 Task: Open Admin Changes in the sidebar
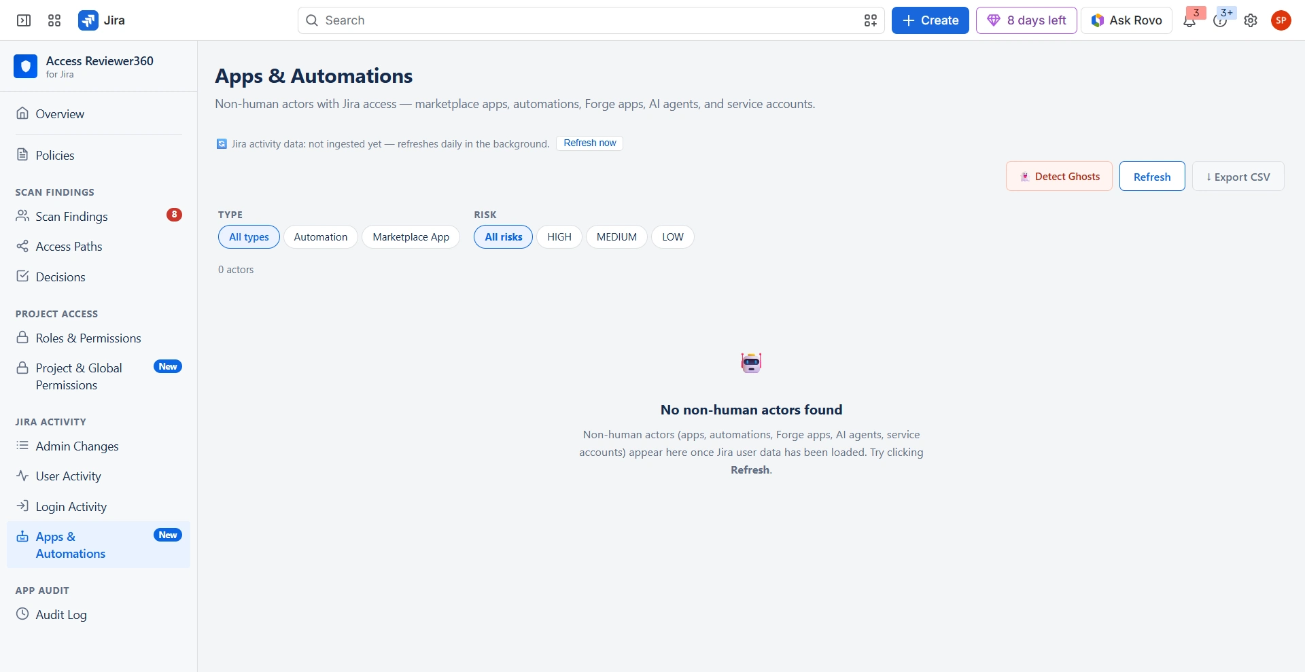(99, 446)
